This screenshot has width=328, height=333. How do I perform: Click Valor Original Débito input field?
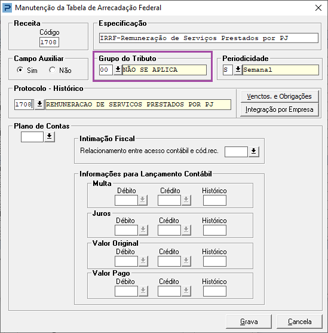point(126,261)
